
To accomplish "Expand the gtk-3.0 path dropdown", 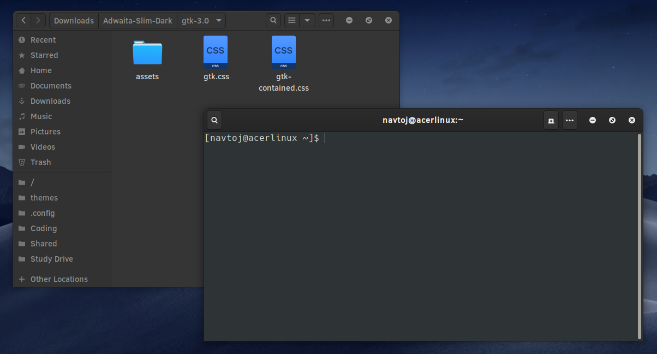I will tap(219, 21).
